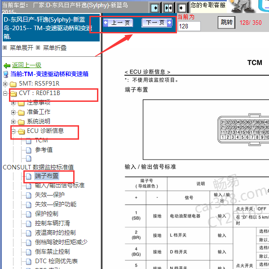Click the open folder icon next to ECU 诊断信息
The image size is (269, 269).
21,132
